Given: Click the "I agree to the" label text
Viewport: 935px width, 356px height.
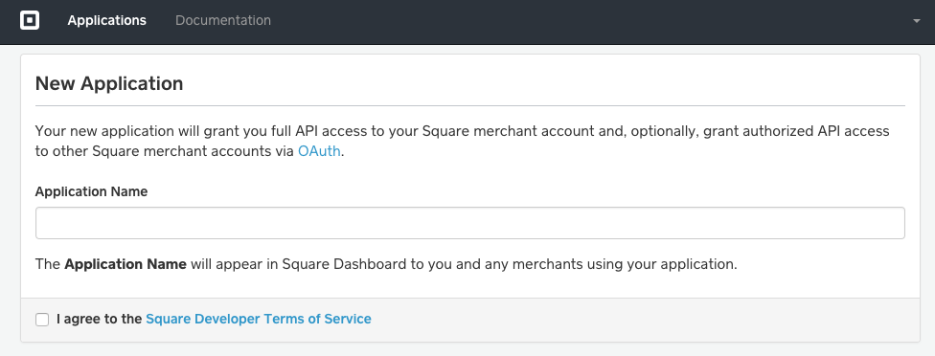Looking at the screenshot, I should pyautogui.click(x=99, y=319).
